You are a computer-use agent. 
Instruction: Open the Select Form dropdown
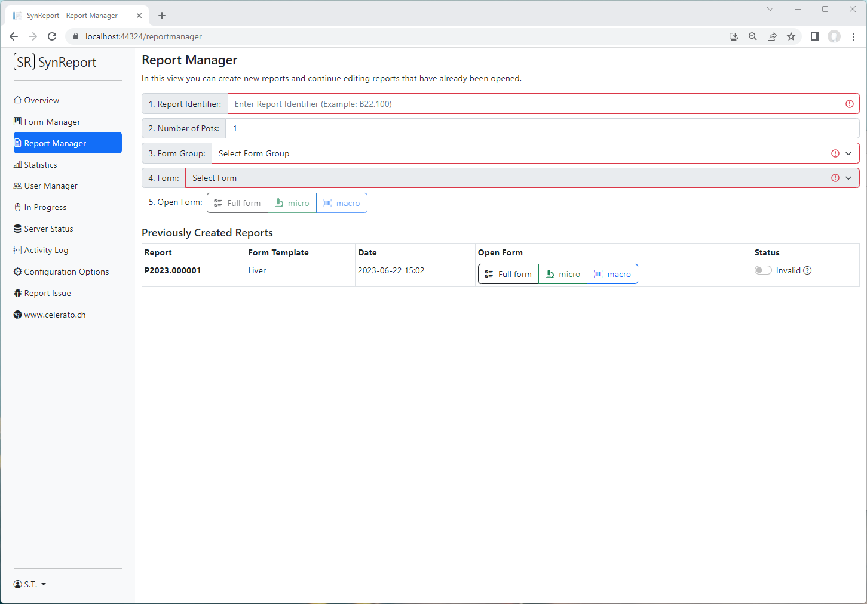(522, 178)
